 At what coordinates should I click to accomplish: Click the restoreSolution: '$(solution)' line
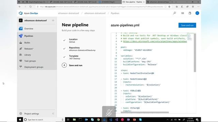(x=143, y=85)
